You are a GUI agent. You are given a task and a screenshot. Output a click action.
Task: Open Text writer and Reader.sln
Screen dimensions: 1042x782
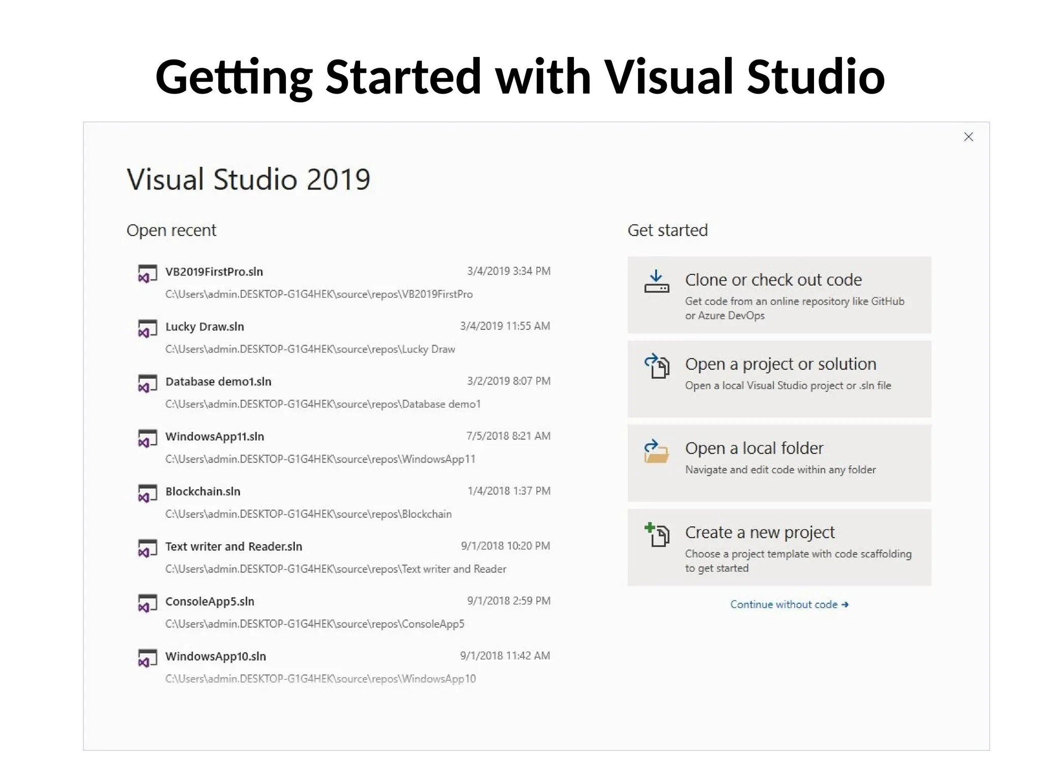click(x=234, y=546)
